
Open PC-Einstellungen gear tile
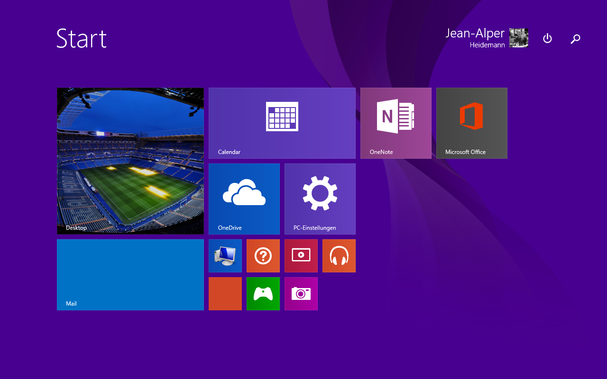pyautogui.click(x=320, y=199)
